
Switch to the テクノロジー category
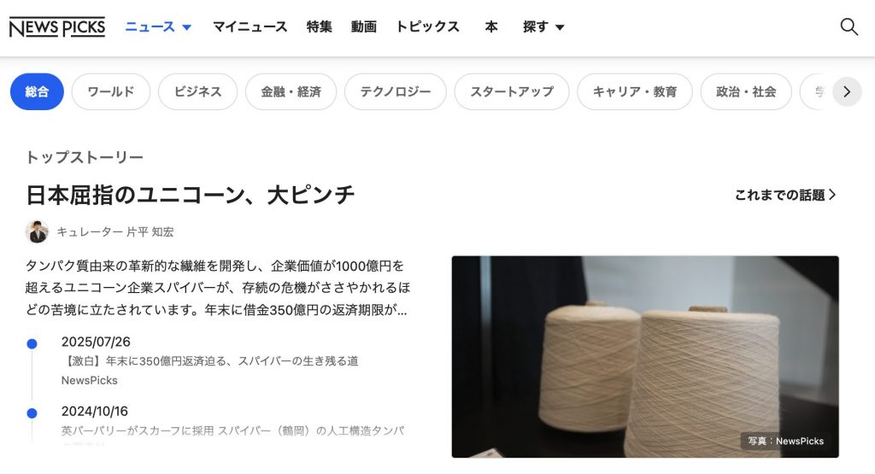(395, 91)
